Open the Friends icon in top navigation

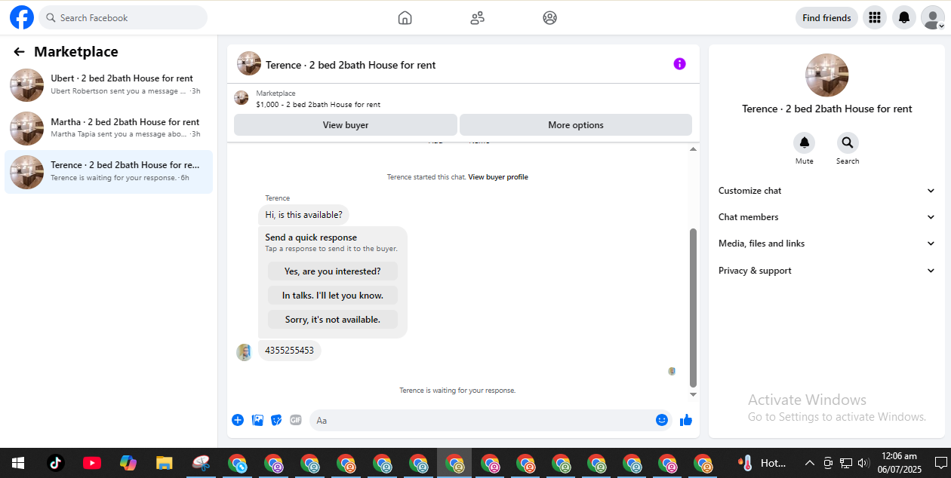tap(477, 17)
